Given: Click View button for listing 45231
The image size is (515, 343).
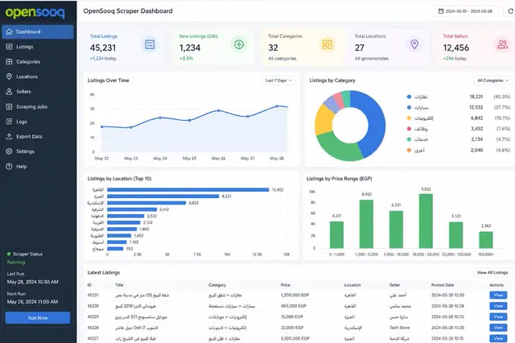Looking at the screenshot, I should [x=498, y=295].
